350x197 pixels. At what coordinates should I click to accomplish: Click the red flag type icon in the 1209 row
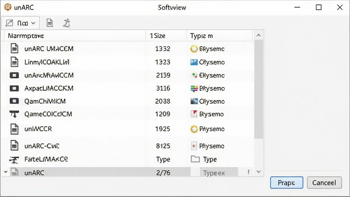pyautogui.click(x=194, y=114)
